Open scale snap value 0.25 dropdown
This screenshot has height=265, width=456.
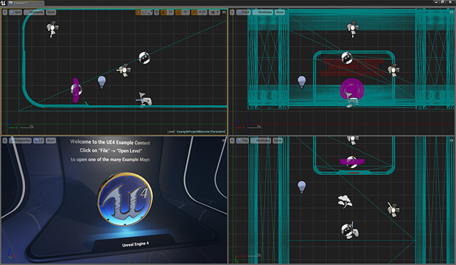202,12
